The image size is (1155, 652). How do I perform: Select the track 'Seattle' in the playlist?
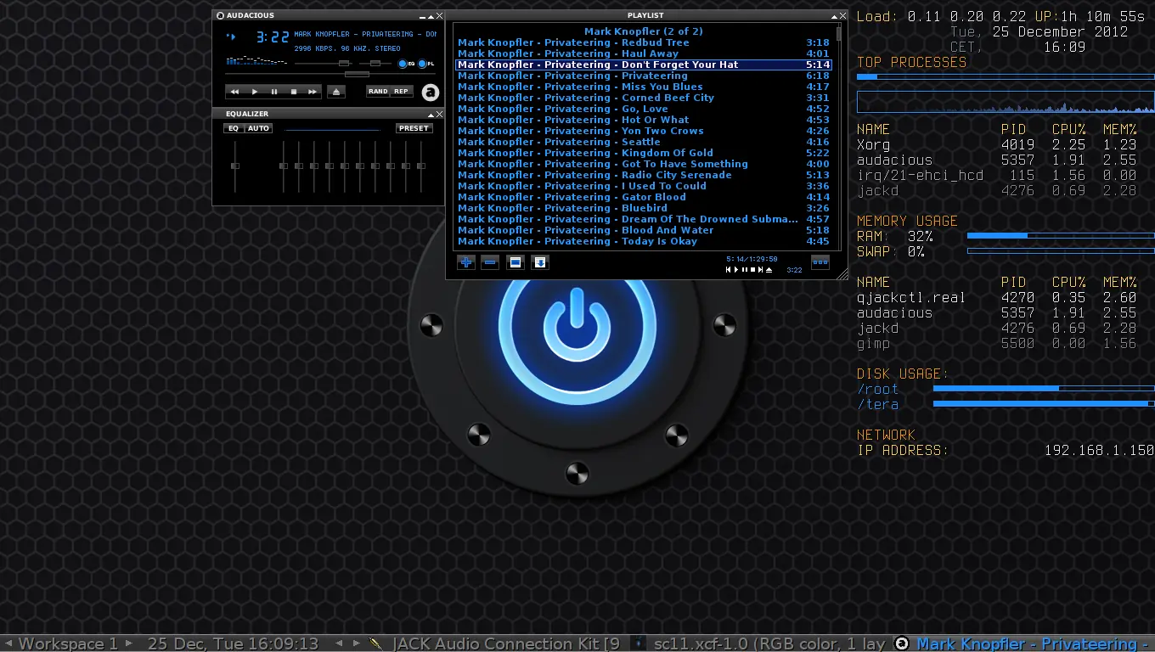coord(643,142)
